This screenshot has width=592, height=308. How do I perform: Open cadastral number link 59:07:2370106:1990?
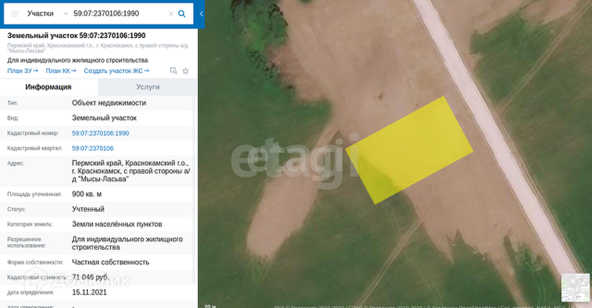coord(100,133)
